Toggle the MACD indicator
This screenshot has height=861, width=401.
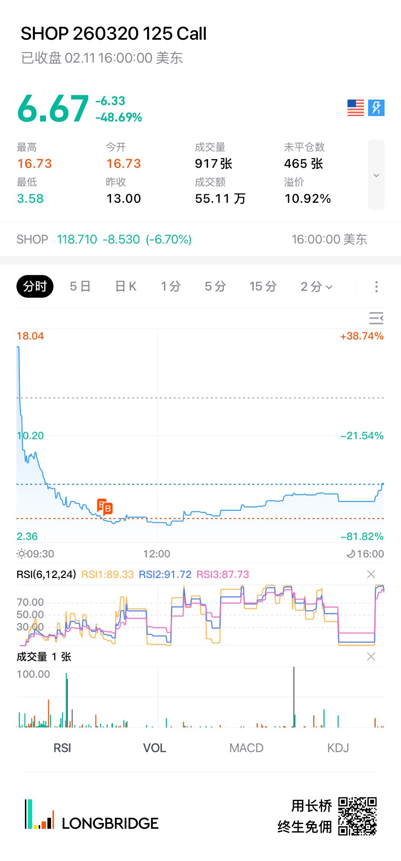(x=246, y=748)
